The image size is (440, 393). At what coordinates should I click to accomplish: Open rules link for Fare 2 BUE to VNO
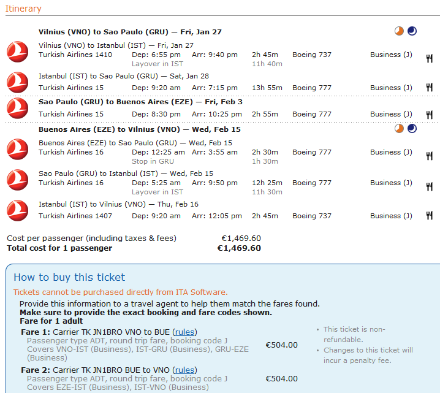pos(184,370)
